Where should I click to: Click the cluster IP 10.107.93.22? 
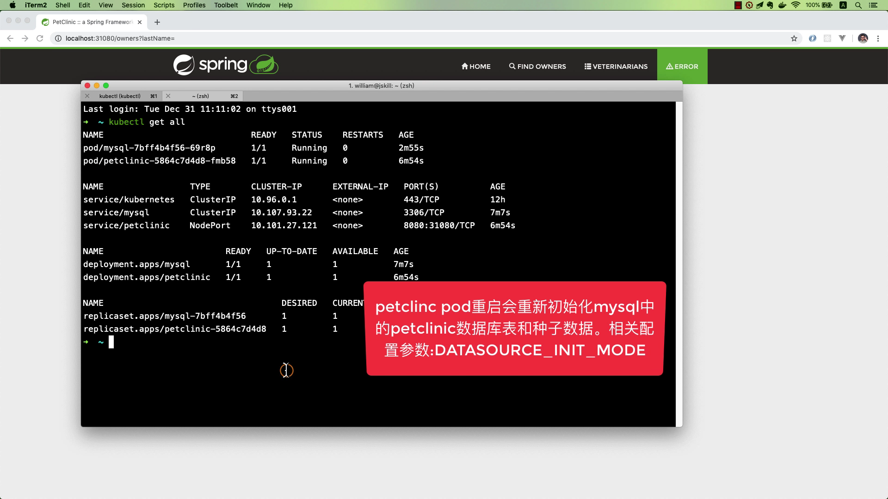coord(282,213)
